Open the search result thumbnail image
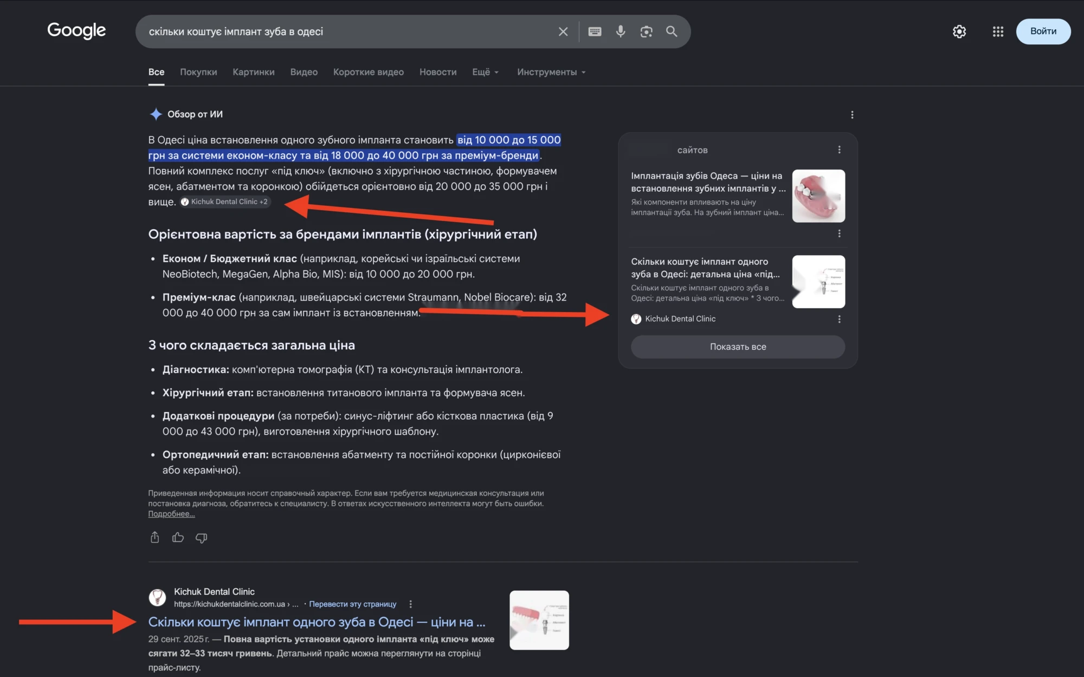The height and width of the screenshot is (677, 1084). [539, 620]
